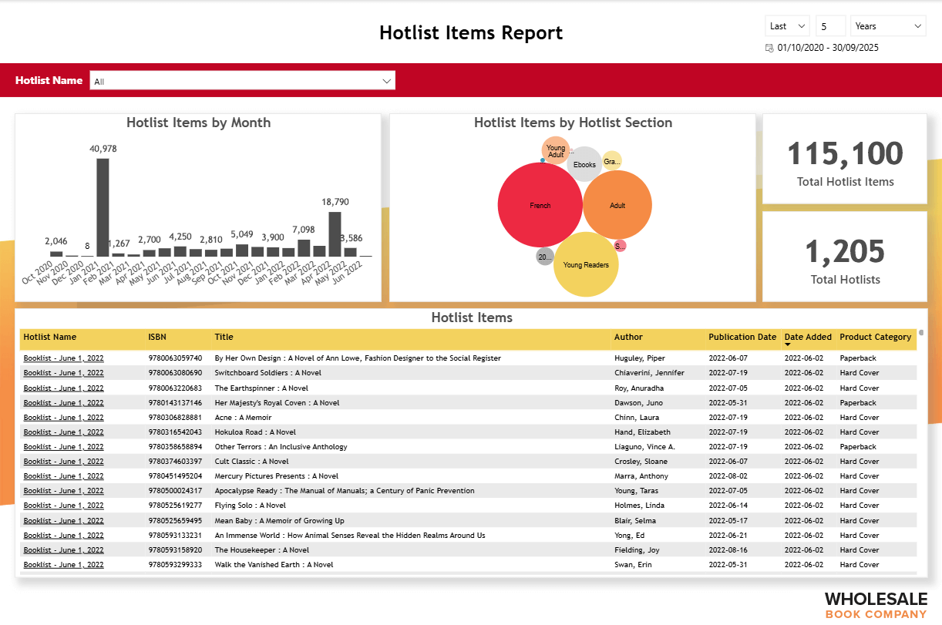The width and height of the screenshot is (942, 625).
Task: Select the tallest bar labeled 40,978
Action: click(103, 207)
